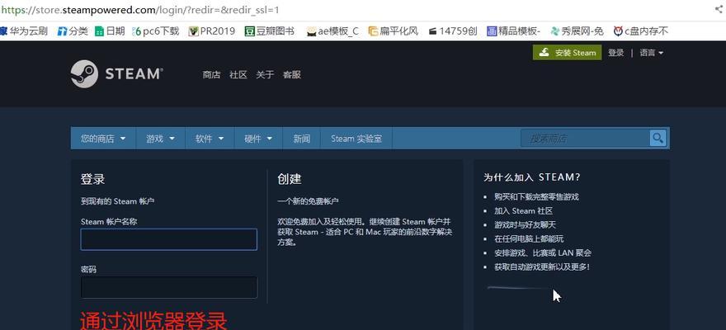Screen dimensions: 726x330
Task: Click the 搜索商店 search field
Action: click(585, 139)
